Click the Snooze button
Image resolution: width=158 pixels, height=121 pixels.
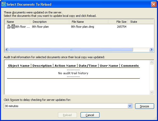click(144, 106)
